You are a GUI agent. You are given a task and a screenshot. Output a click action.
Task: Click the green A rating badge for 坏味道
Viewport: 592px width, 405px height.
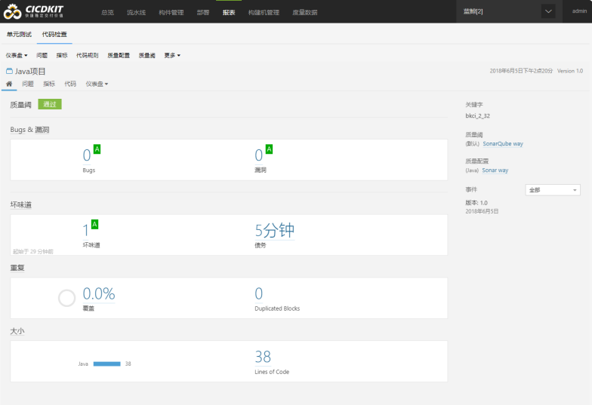[x=94, y=224]
